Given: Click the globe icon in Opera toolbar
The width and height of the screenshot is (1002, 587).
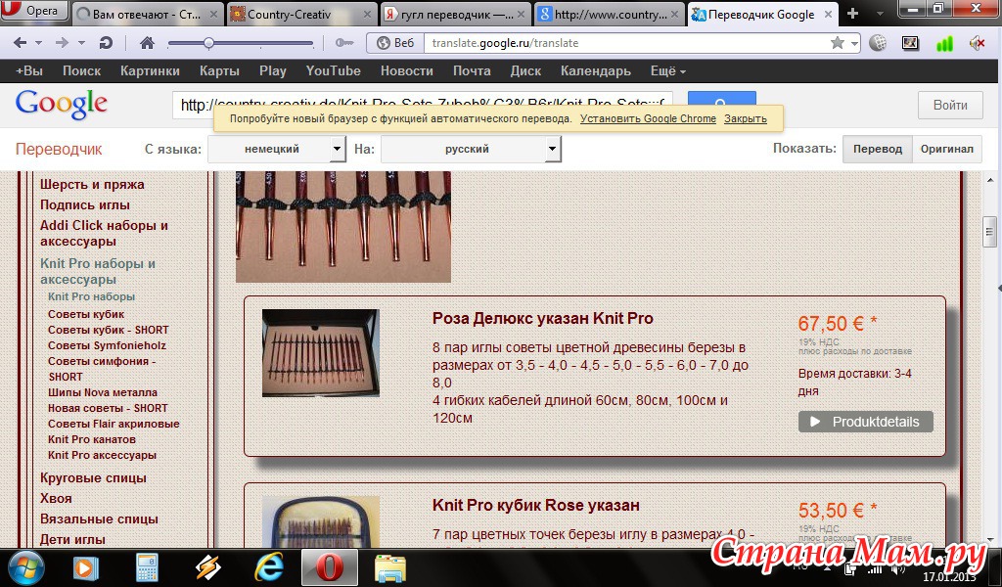Looking at the screenshot, I should tap(879, 43).
